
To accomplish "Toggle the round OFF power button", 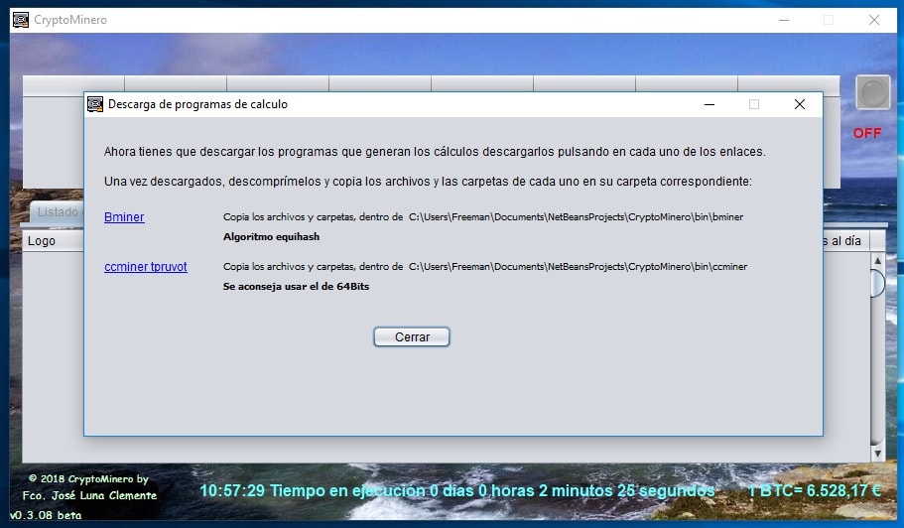I will 873,92.
